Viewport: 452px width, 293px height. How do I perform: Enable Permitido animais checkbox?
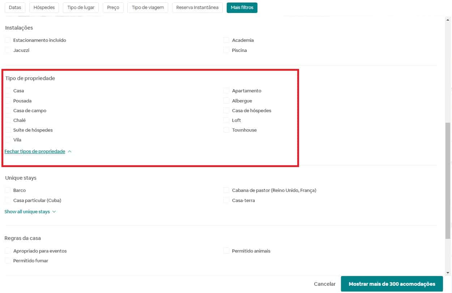point(226,251)
